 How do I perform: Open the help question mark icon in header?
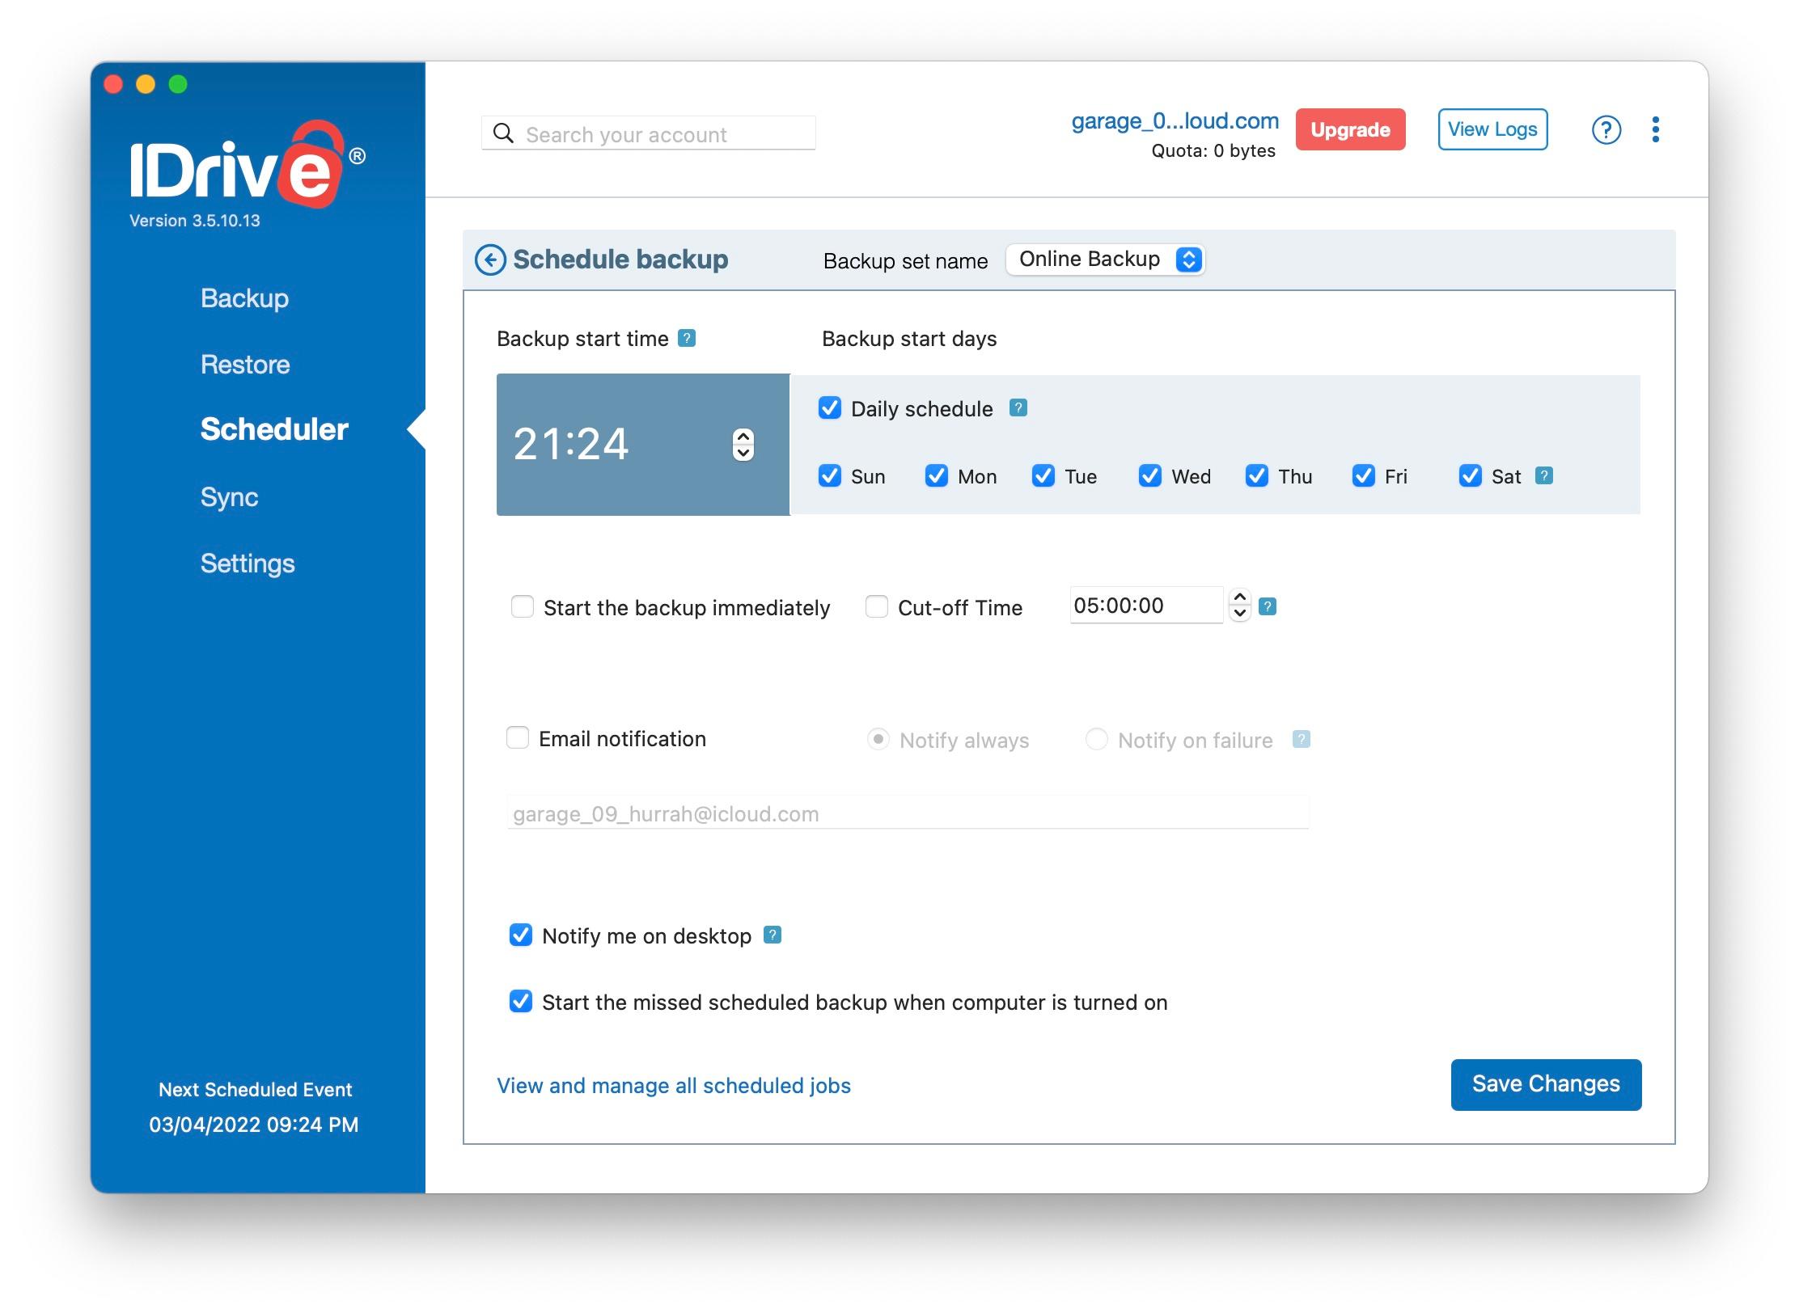tap(1606, 129)
